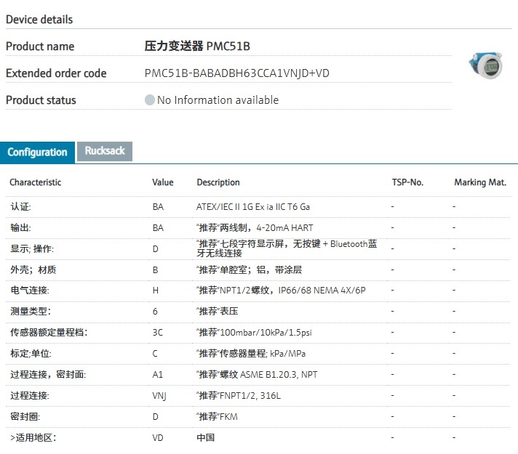Click the product name 压力变送器 PMC51B

(197, 46)
